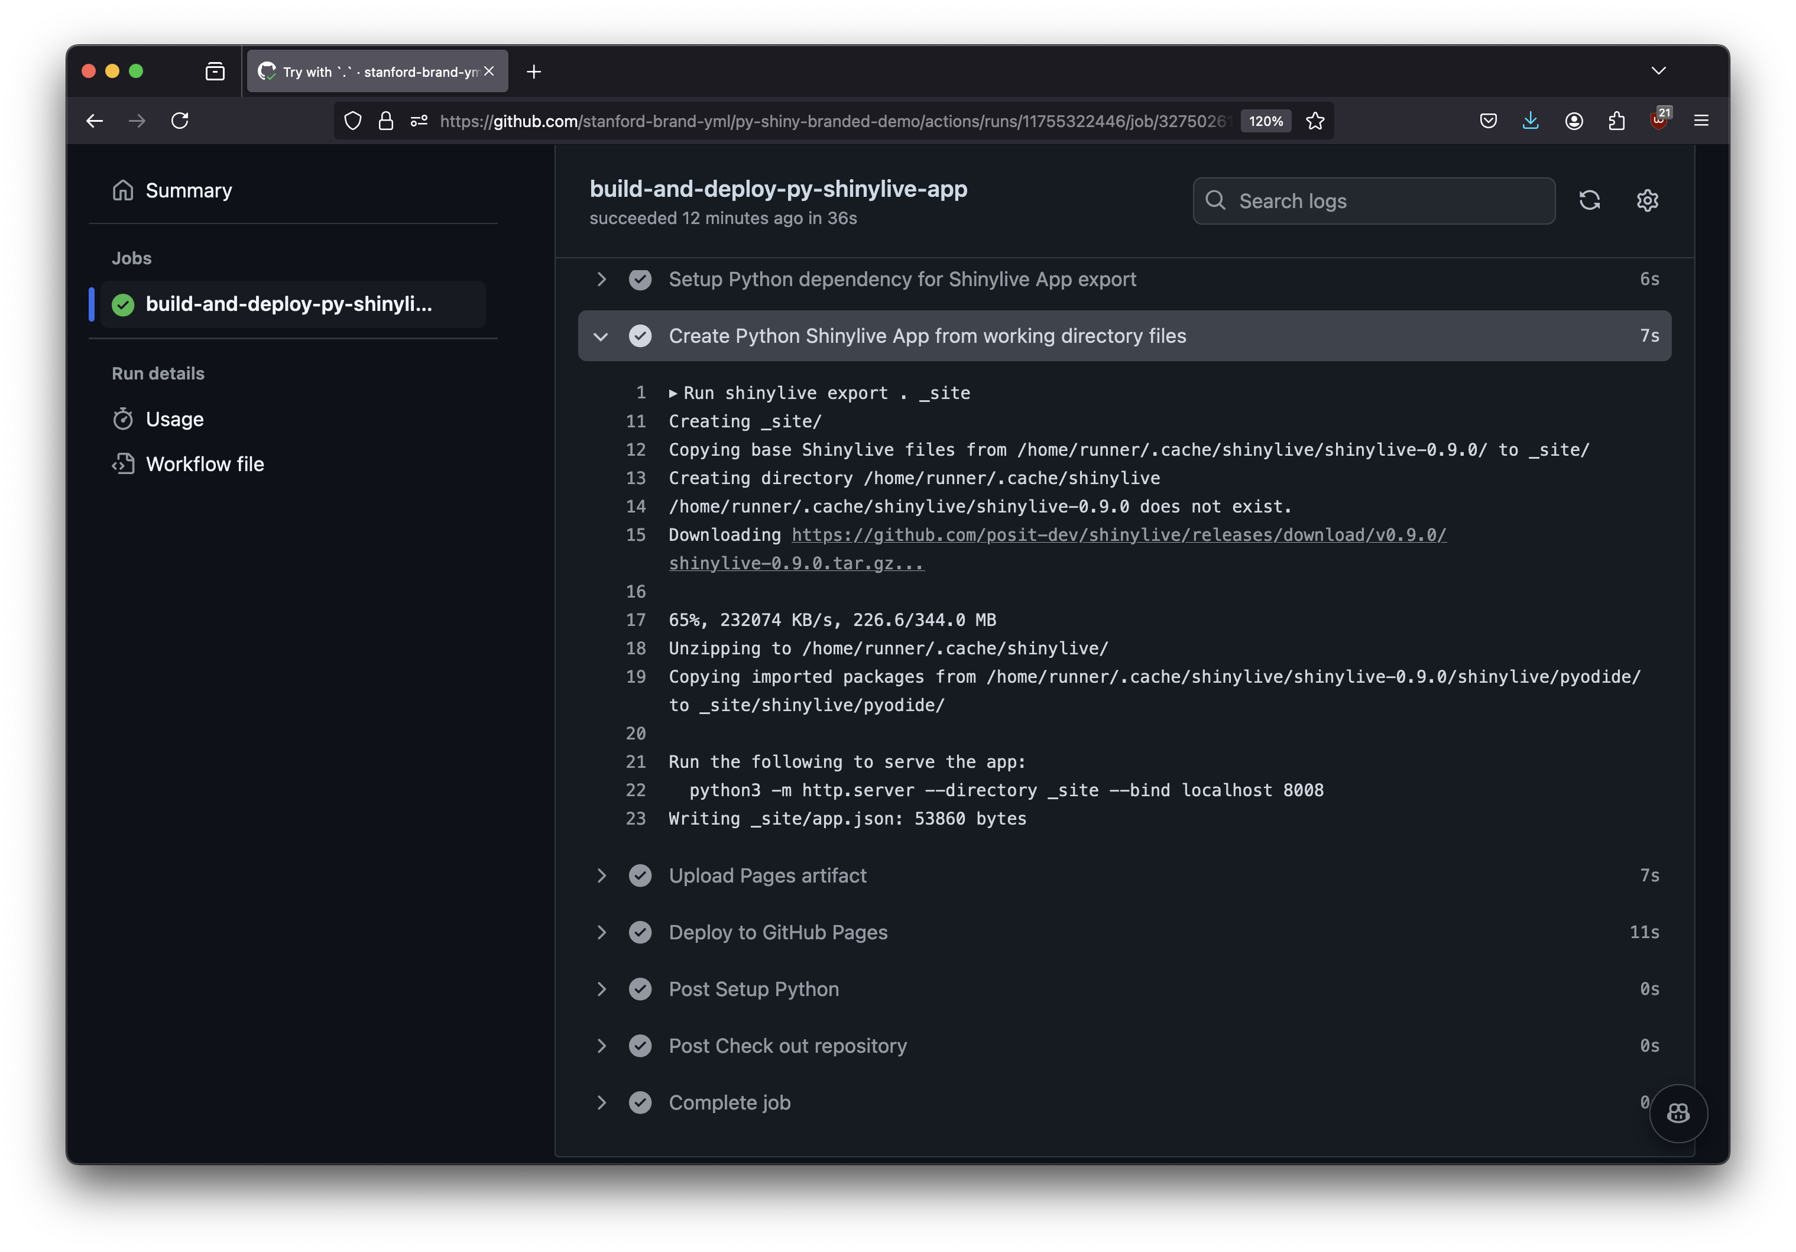This screenshot has width=1796, height=1252.
Task: Expand Post Check out repository step
Action: pyautogui.click(x=601, y=1046)
